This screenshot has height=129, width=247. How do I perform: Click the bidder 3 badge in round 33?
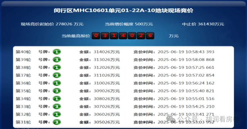57,107
